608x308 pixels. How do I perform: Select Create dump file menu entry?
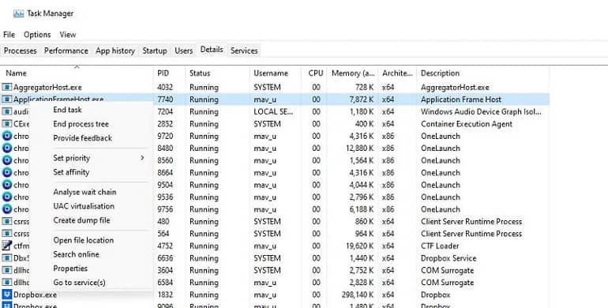[x=81, y=220]
